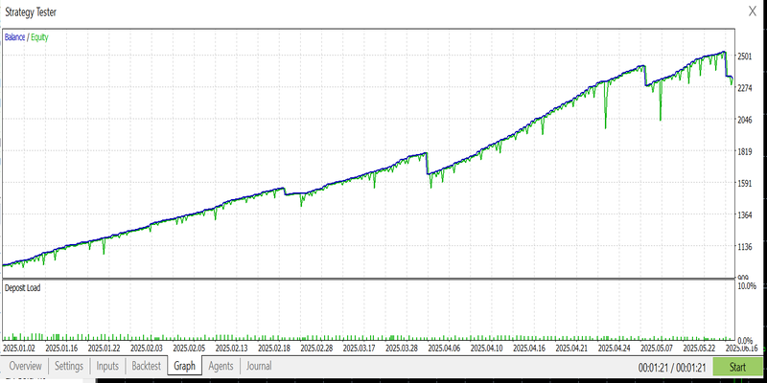767x383 pixels.
Task: Click the Strategy Tester title text
Action: (x=31, y=12)
